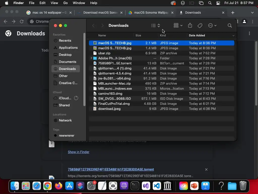The image size is (258, 194).
Task: Open Control Center in menu bar
Action: tap(218, 3)
